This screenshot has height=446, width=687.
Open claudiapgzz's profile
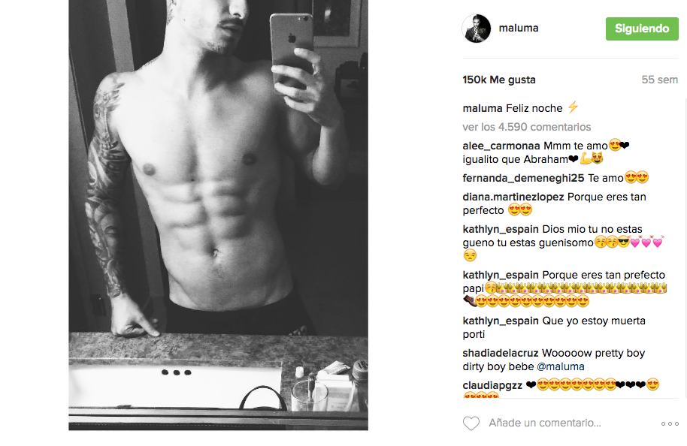point(492,386)
